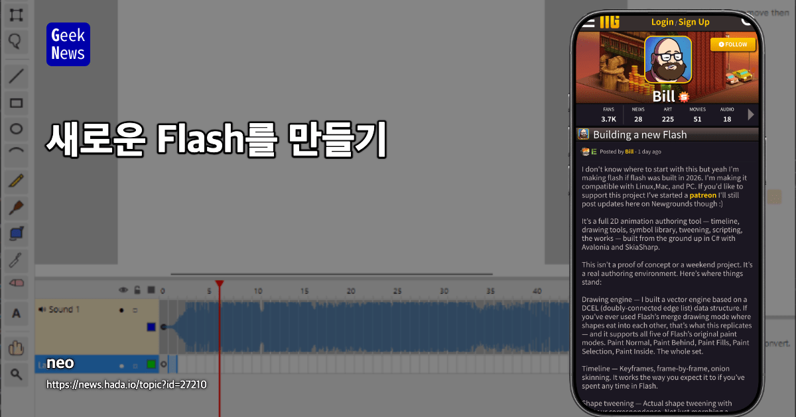Click the blue layer color swatch on Sound 1
Image resolution: width=796 pixels, height=417 pixels.
151,327
